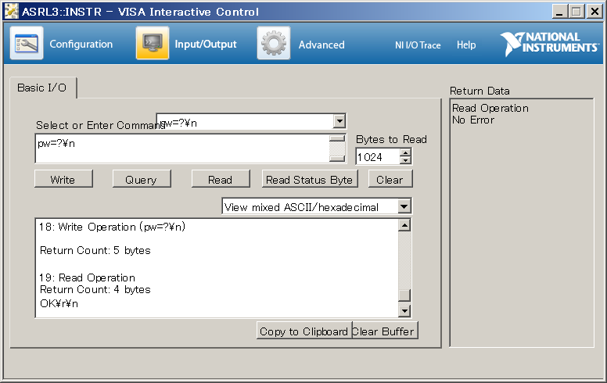Viewport: 607px width, 383px height.
Task: Click Clear Buffer button
Action: (385, 331)
